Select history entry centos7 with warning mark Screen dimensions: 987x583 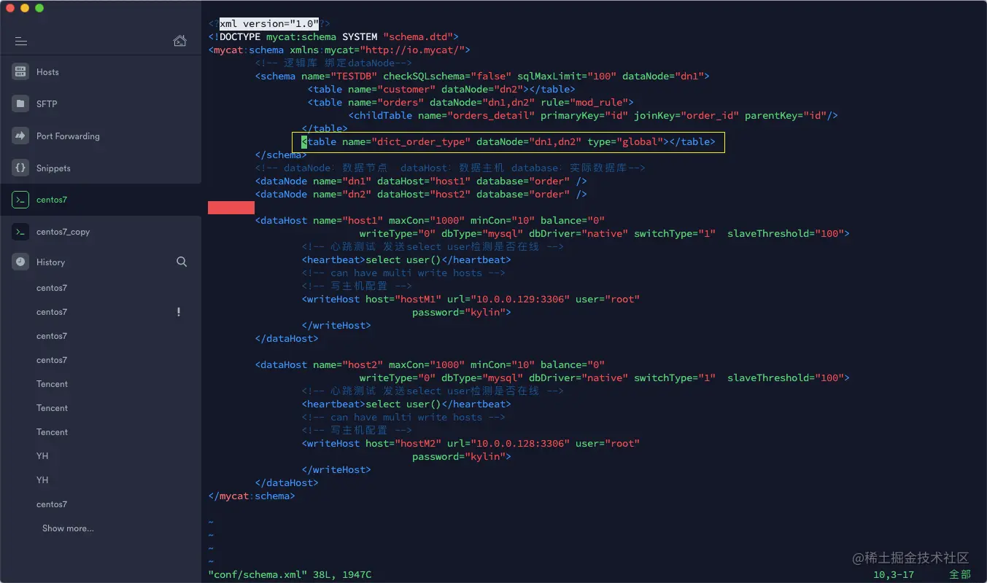coord(52,312)
